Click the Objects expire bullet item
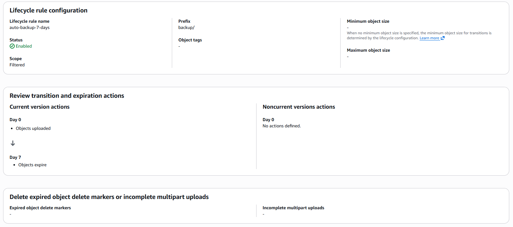Viewport: 513px width, 227px height. tap(32, 165)
